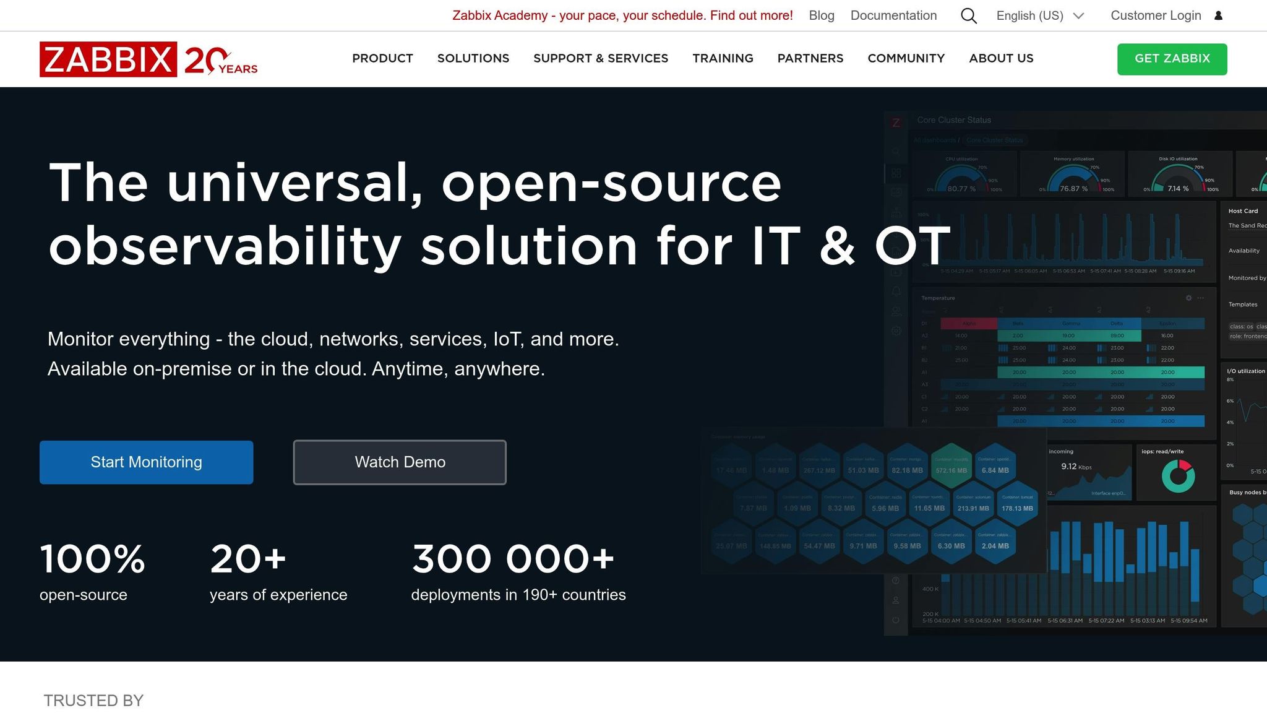Image resolution: width=1267 pixels, height=713 pixels.
Task: Open the Product navigation menu
Action: 382,59
